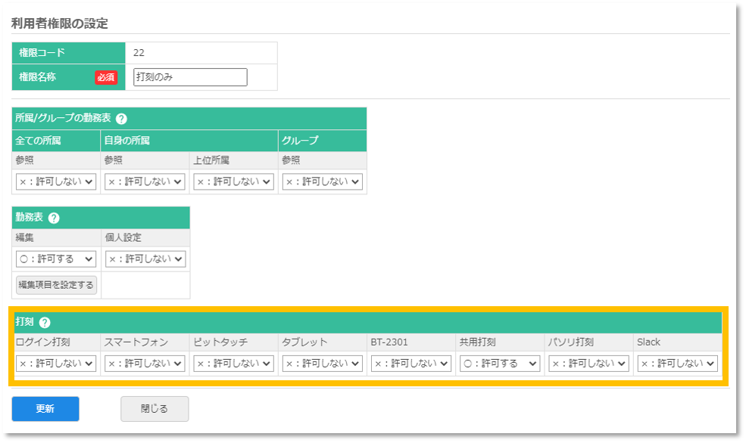The image size is (746, 443).
Task: Expand the 個人設定 dropdown
Action: (145, 259)
